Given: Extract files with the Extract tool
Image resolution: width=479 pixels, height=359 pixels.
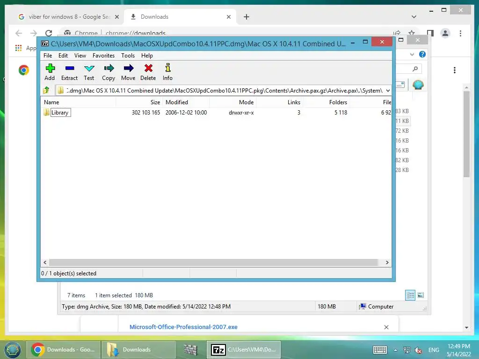Looking at the screenshot, I should click(69, 72).
